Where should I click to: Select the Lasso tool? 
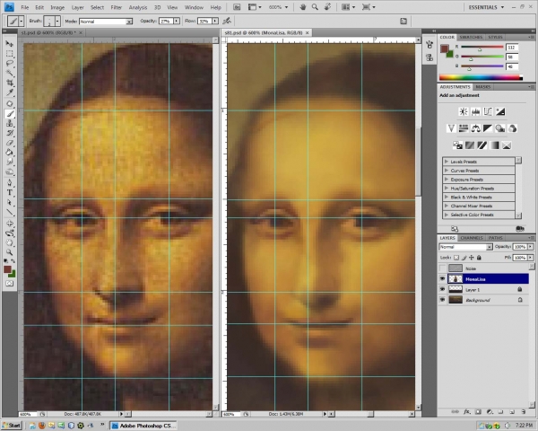tap(9, 64)
